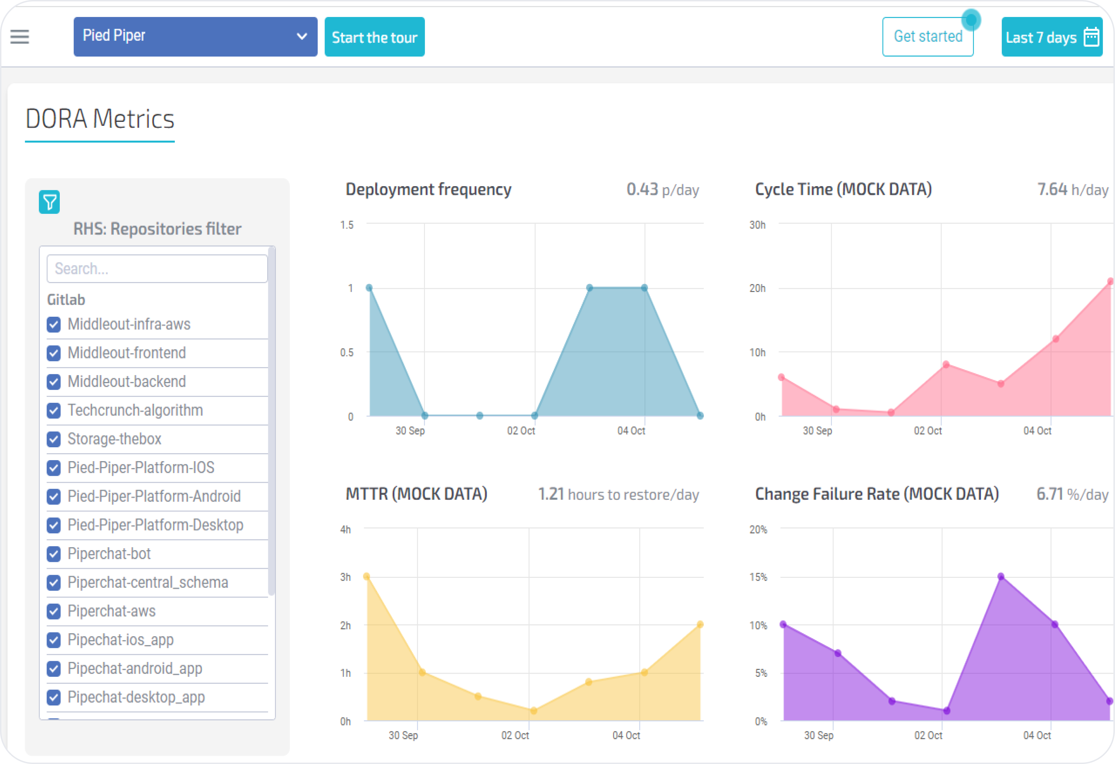
Task: Click the repository list scrollbar
Action: coord(272,421)
